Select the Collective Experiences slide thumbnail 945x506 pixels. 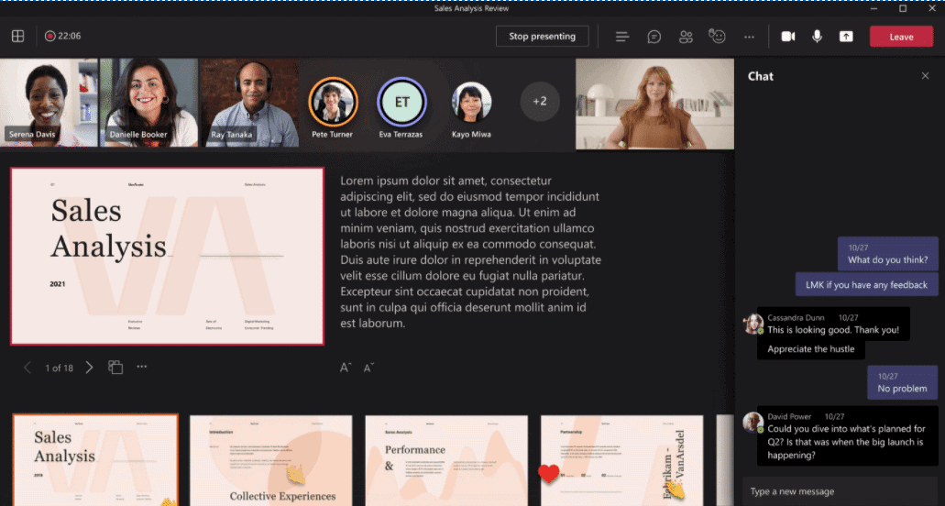point(270,460)
